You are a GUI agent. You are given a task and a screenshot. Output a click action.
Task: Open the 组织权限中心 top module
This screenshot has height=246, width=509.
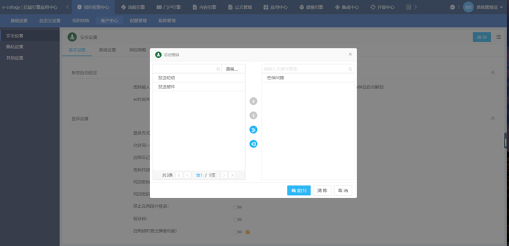(x=93, y=7)
